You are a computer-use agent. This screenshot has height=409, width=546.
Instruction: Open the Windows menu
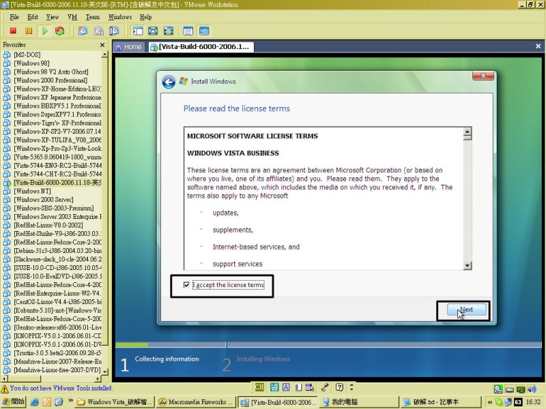tap(120, 17)
